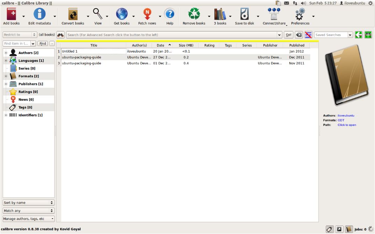
Task: Open Add books dropdown arrow
Action: pos(23,16)
